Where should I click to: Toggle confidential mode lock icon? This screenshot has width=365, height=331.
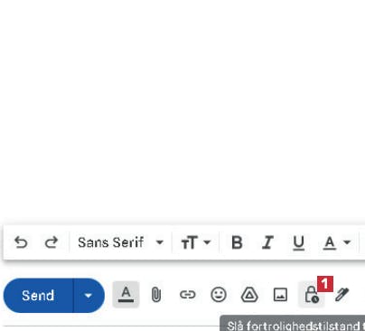(x=311, y=295)
